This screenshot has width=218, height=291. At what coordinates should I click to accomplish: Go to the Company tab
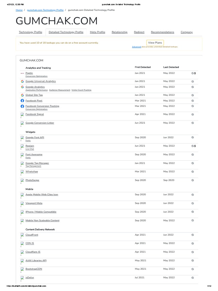tap(186, 32)
